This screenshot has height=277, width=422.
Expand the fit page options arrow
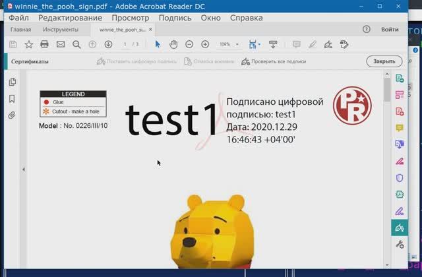pos(259,44)
